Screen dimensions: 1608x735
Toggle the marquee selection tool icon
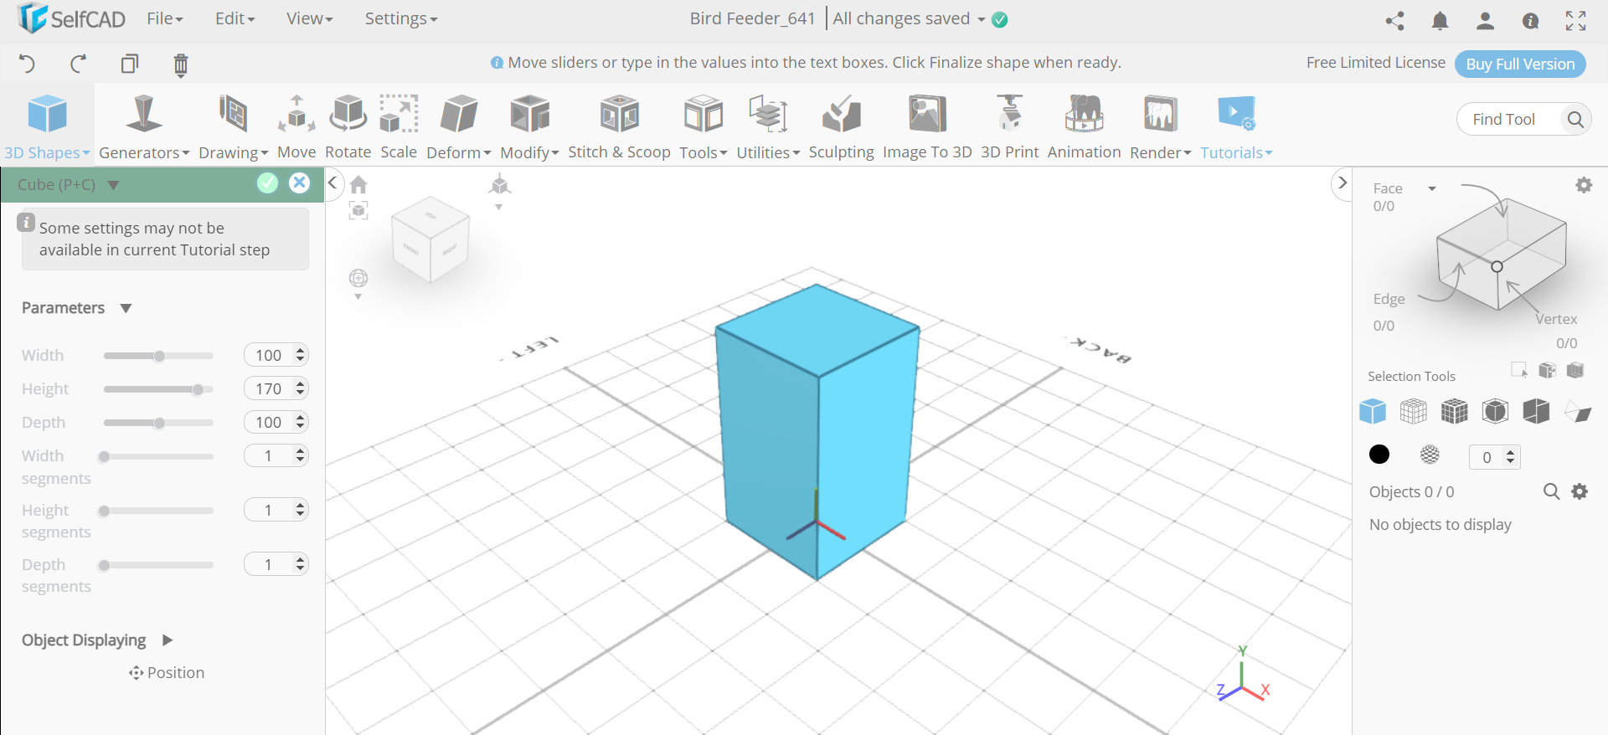point(1518,369)
